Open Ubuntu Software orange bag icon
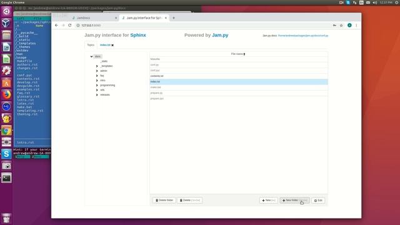Viewport: 400px width, 225px height. tap(6, 82)
